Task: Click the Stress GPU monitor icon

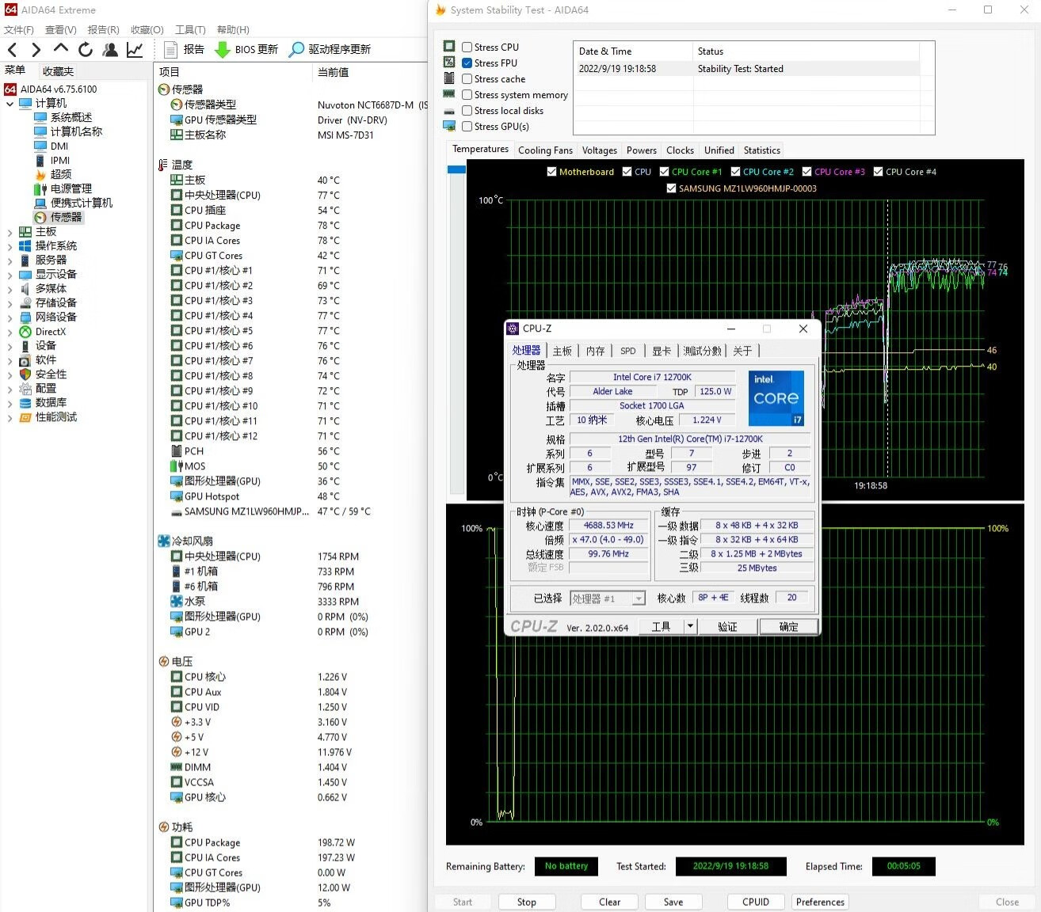Action: (449, 126)
